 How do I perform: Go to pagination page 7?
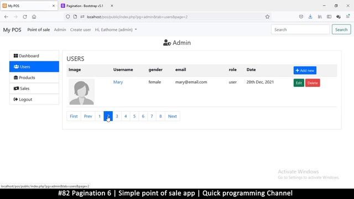point(152,116)
